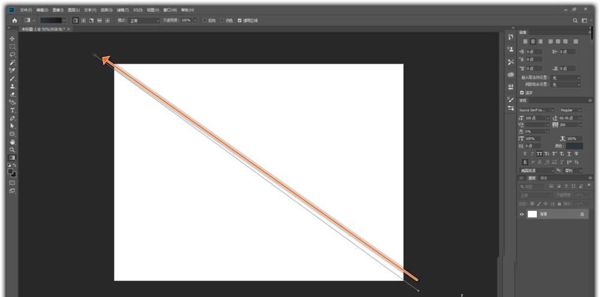Toggle All Caps (TT) in Character panel
600x297 pixels.
click(539, 154)
